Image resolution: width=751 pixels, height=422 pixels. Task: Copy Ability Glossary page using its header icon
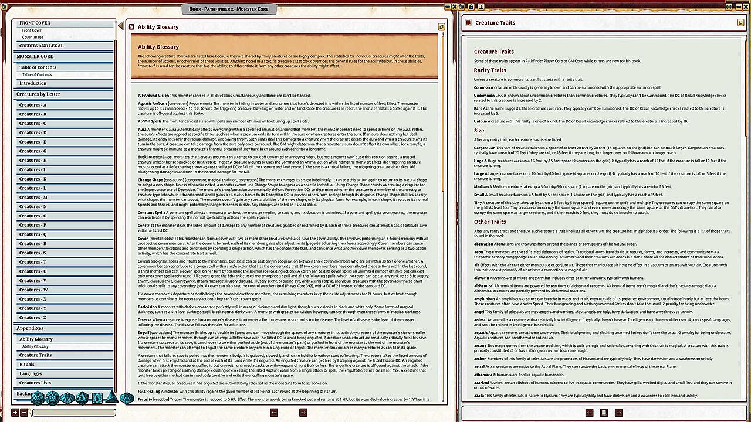point(441,27)
